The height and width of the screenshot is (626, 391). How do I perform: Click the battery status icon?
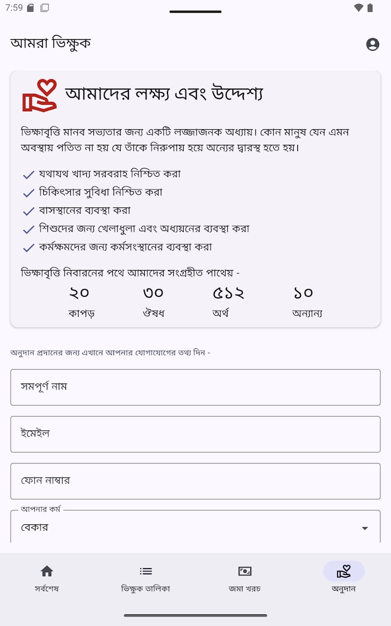370,8
